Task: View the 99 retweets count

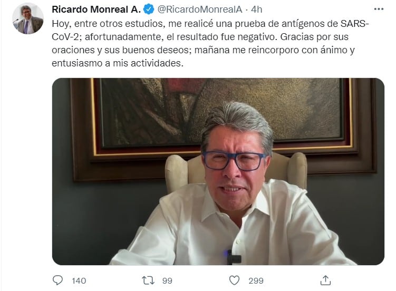Action: click(167, 280)
